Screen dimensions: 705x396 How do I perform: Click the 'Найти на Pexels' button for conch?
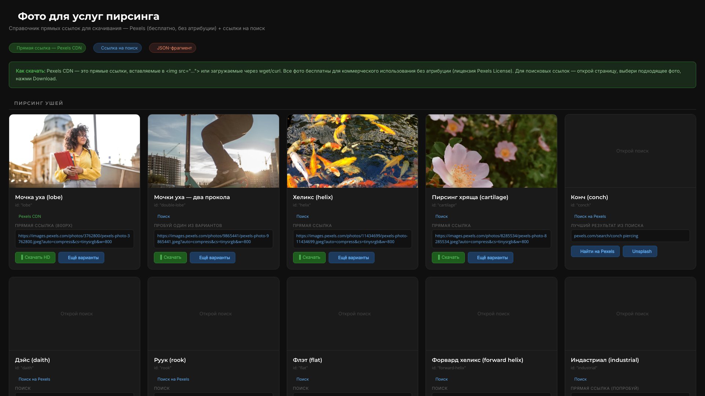(x=595, y=252)
